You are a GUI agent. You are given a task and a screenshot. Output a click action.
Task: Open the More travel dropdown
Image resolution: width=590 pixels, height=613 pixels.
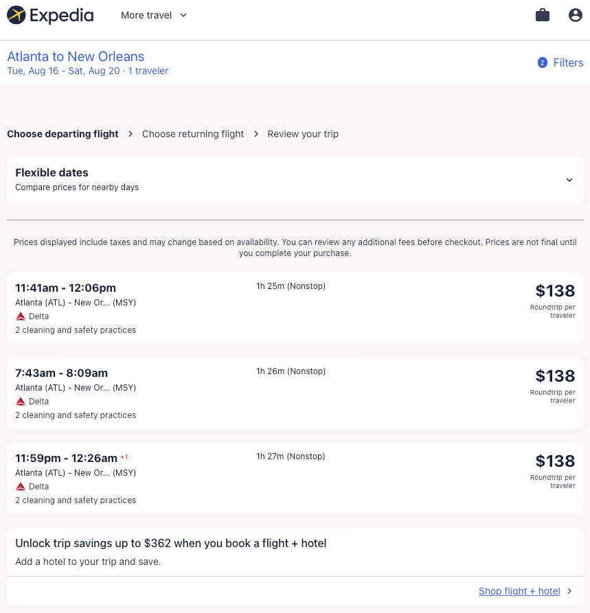coord(154,15)
